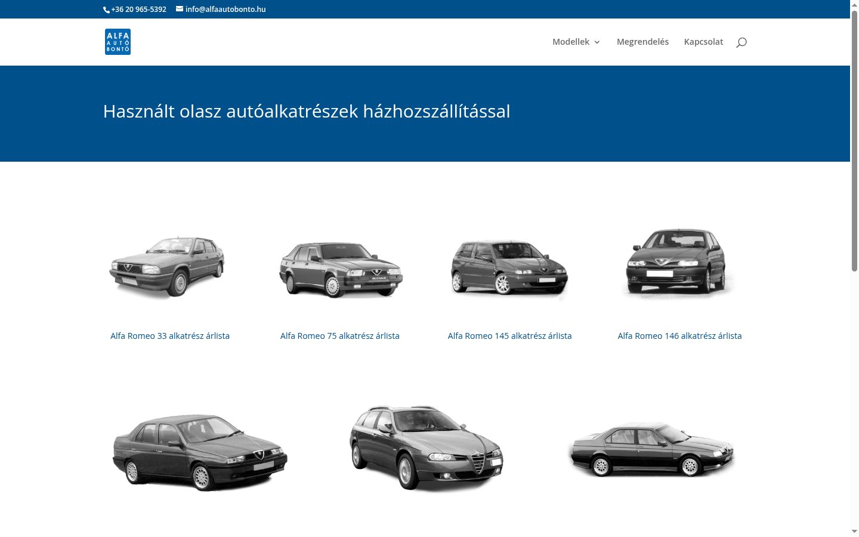Click the phone icon in top bar
Screen dimensions: 859x537
coord(107,10)
